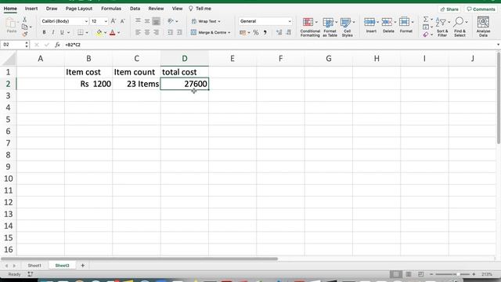This screenshot has width=501, height=282.
Task: Click the Copy icon
Action: click(x=24, y=27)
